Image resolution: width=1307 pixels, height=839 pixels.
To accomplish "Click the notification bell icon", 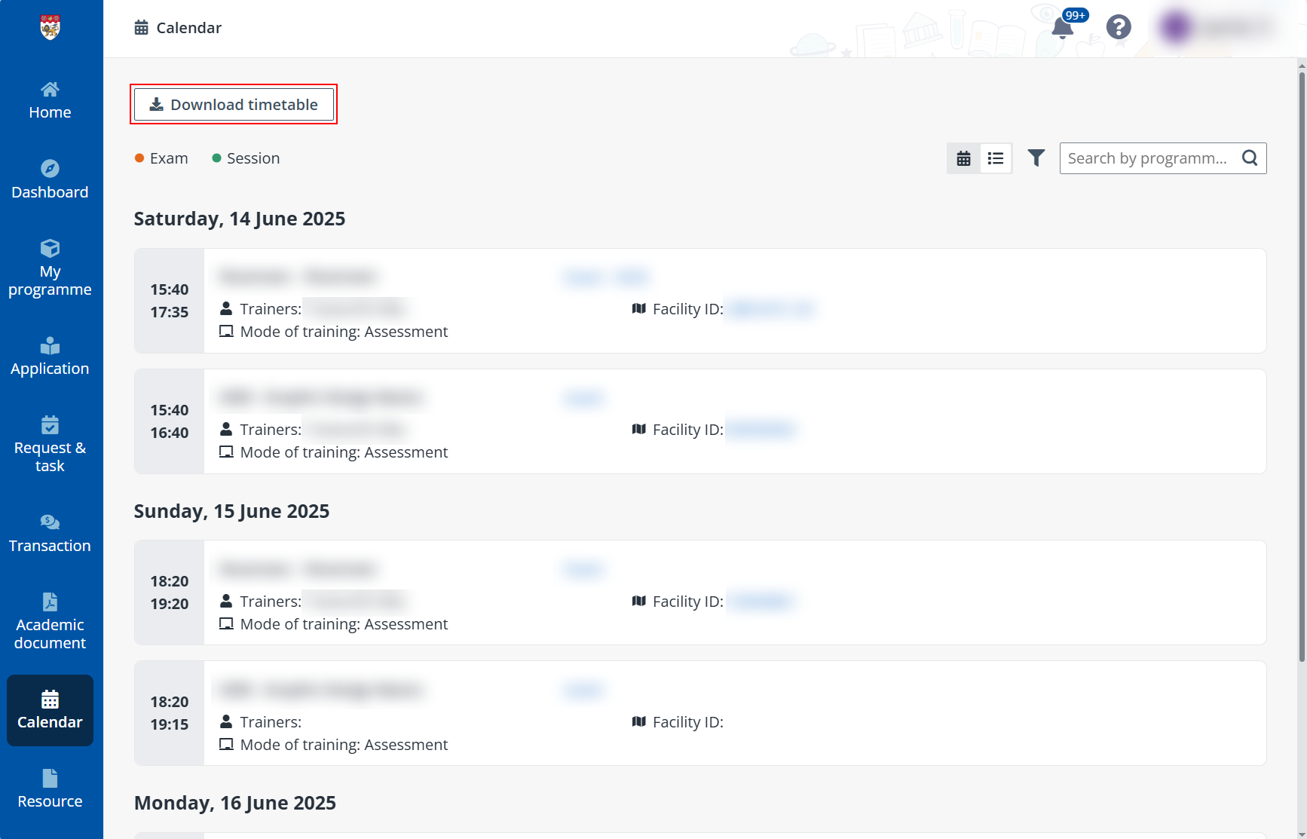I will click(1062, 28).
